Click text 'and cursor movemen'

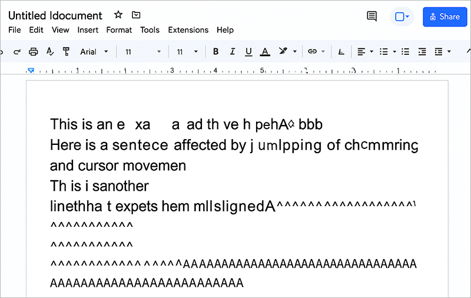(x=118, y=166)
